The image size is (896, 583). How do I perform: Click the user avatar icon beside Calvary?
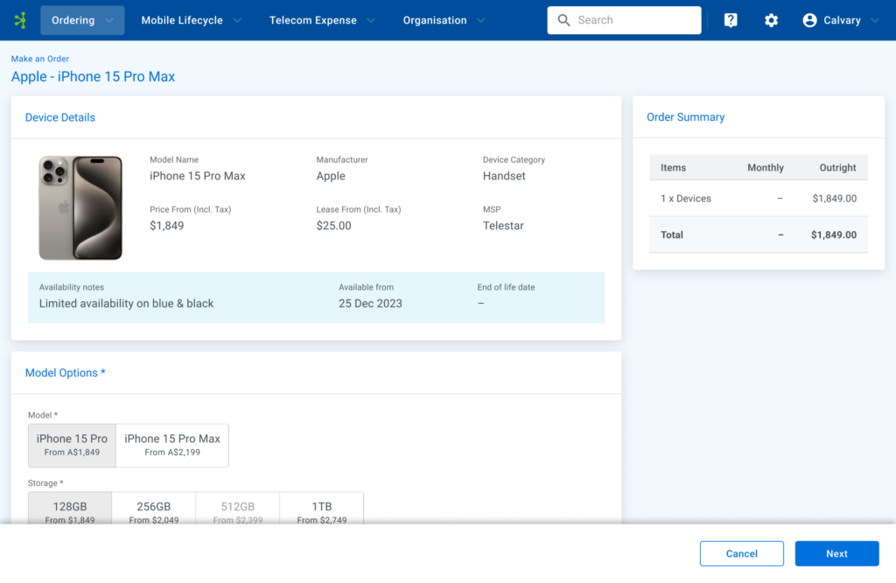point(809,20)
